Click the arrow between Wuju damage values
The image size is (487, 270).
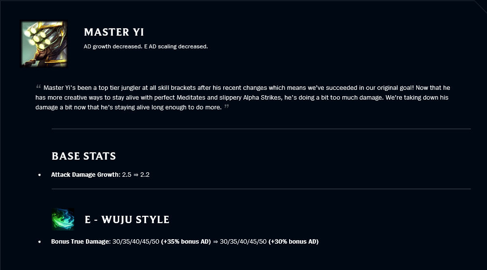click(215, 242)
